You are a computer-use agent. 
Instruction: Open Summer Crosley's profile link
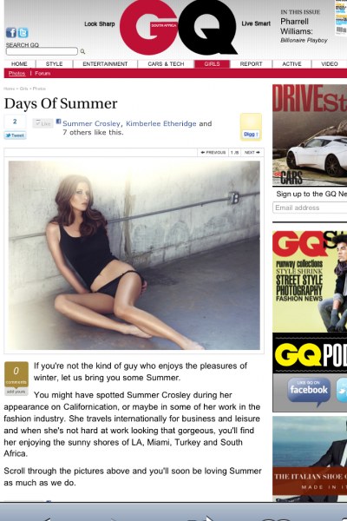pyautogui.click(x=91, y=123)
